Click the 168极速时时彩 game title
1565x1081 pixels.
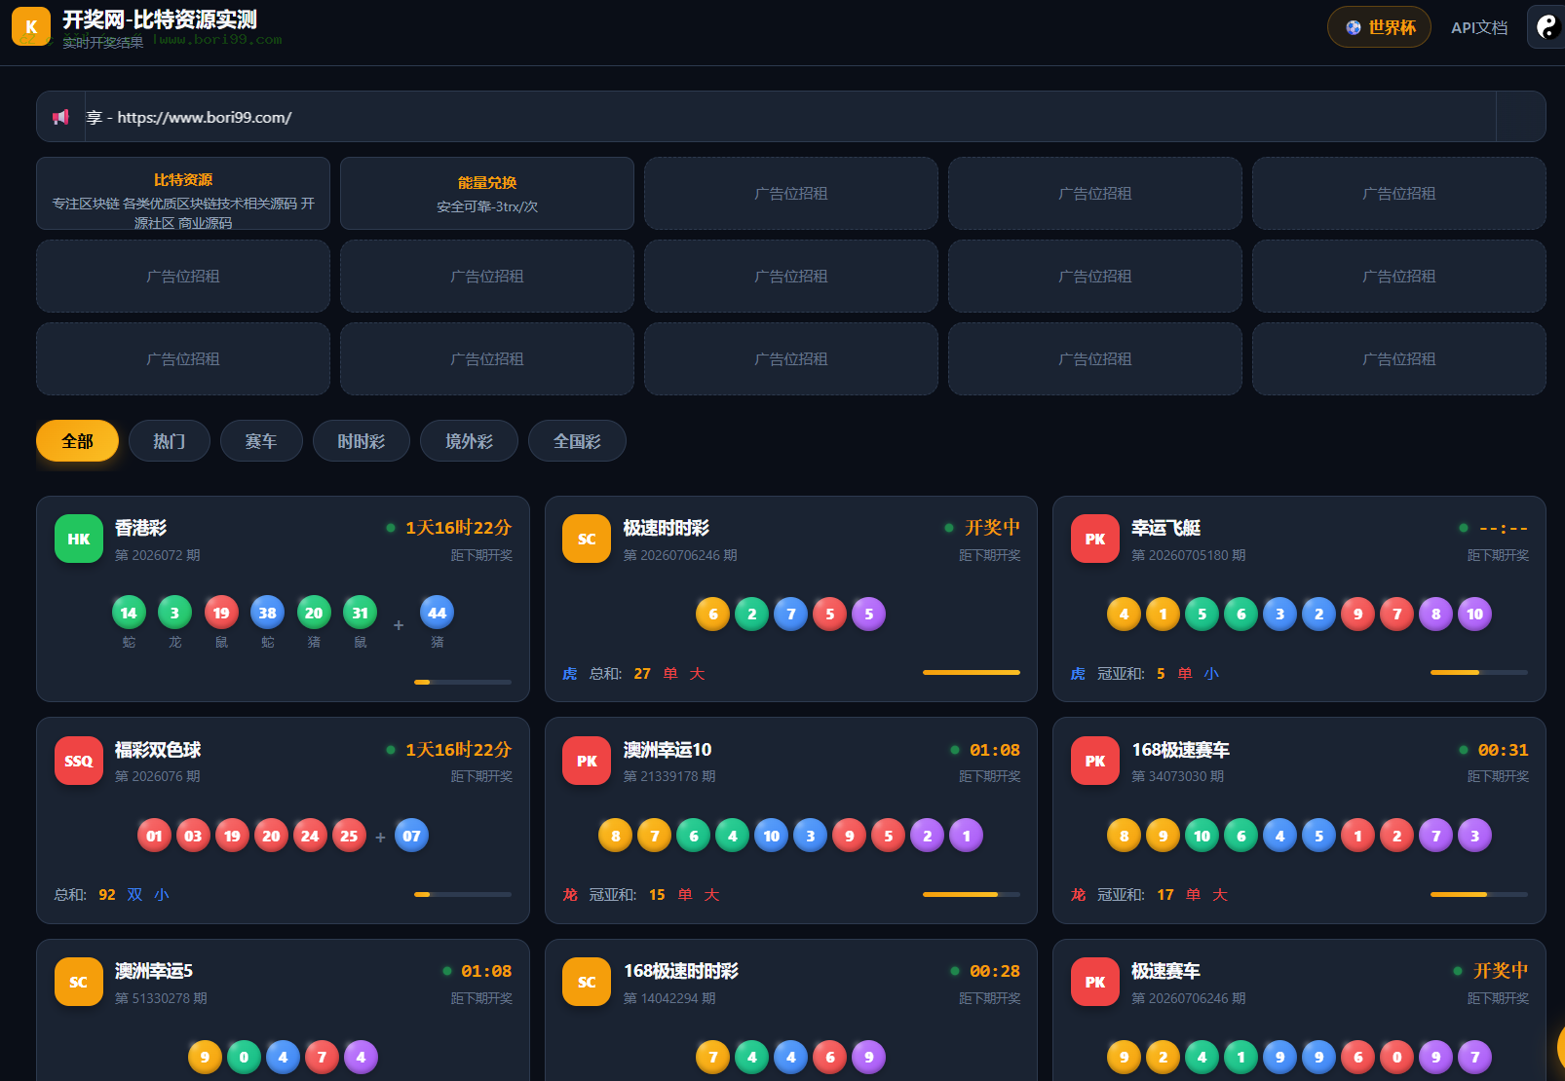[681, 971]
